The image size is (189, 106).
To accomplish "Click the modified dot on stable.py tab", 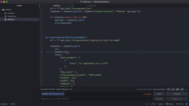I will coord(72,6).
